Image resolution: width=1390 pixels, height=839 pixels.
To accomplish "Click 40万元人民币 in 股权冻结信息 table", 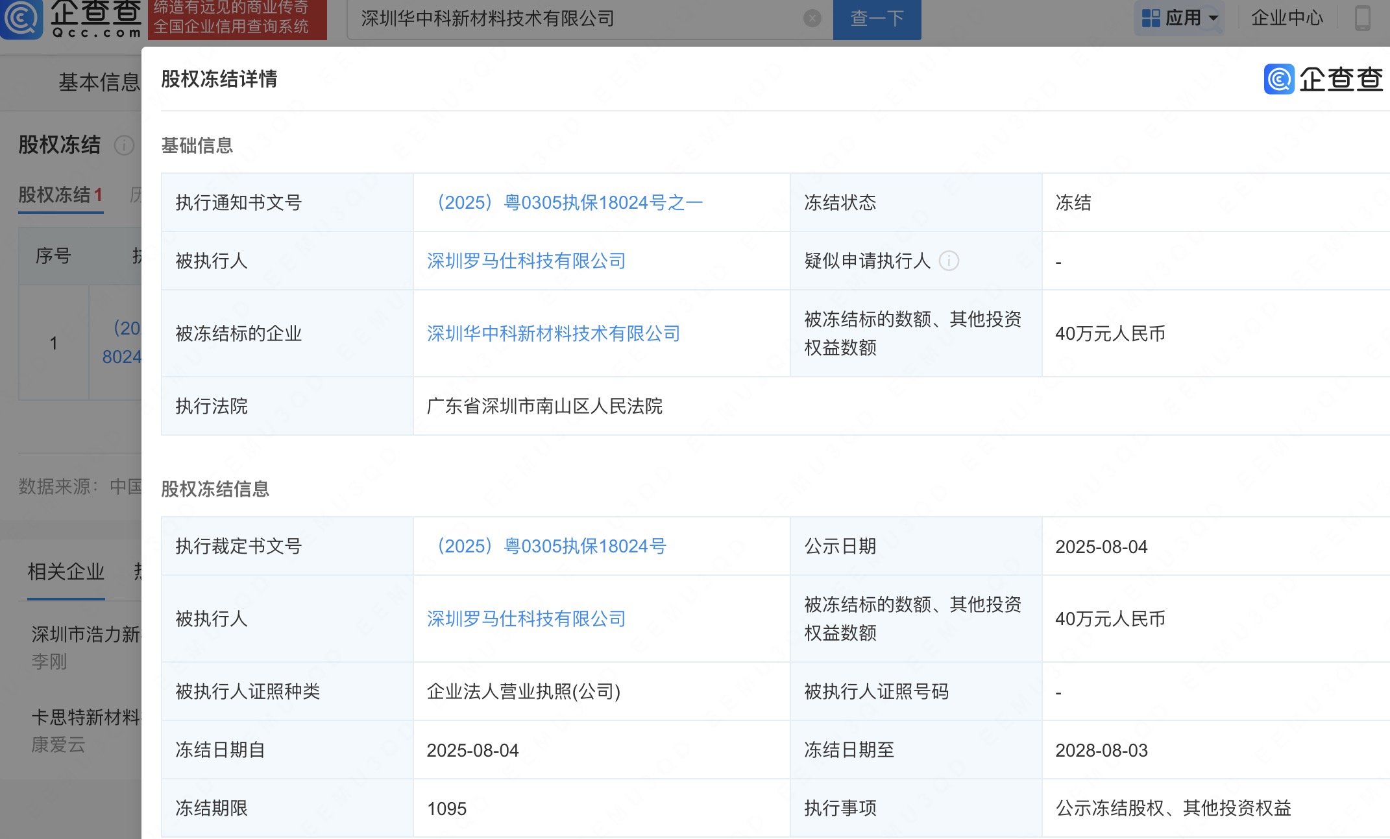I will pyautogui.click(x=1110, y=619).
